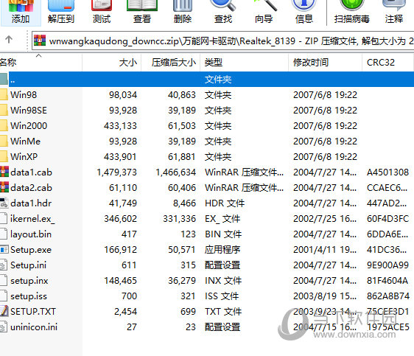Select the Setup.exe file name

(x=31, y=250)
